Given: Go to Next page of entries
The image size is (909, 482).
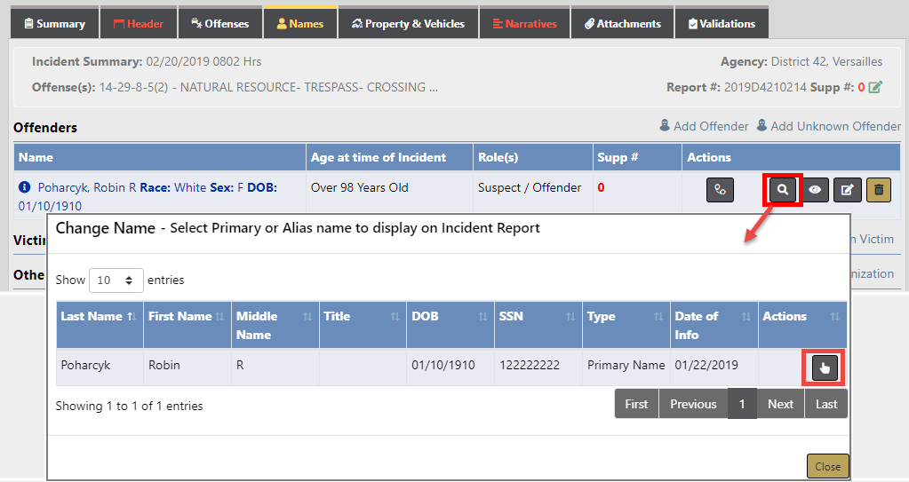Looking at the screenshot, I should pyautogui.click(x=780, y=404).
